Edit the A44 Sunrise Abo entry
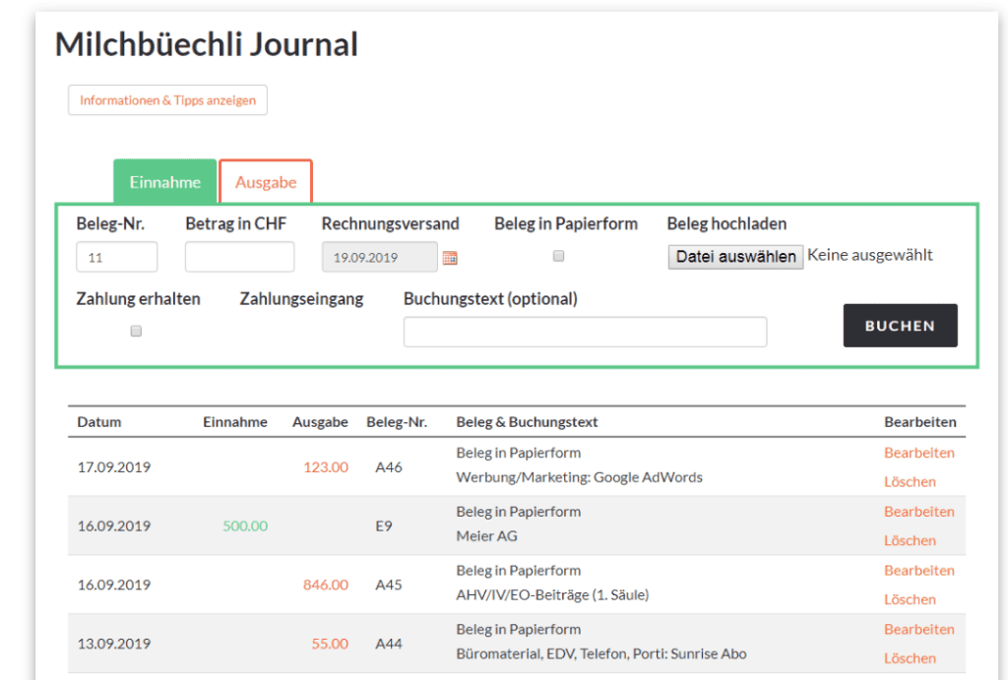 (918, 630)
